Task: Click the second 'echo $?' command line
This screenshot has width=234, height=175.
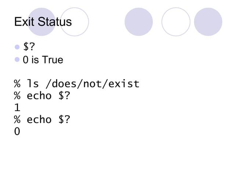Action: (42, 119)
